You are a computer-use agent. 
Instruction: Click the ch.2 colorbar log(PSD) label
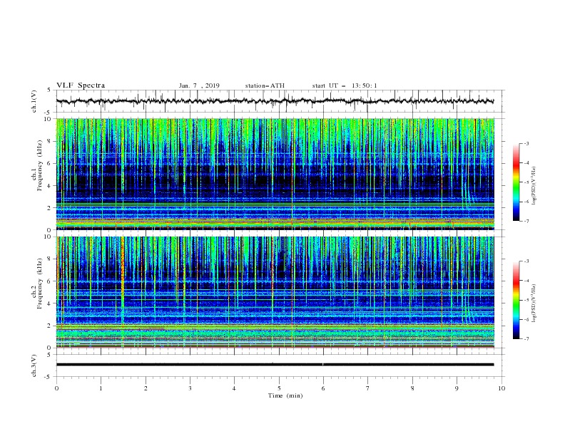[x=534, y=303]
